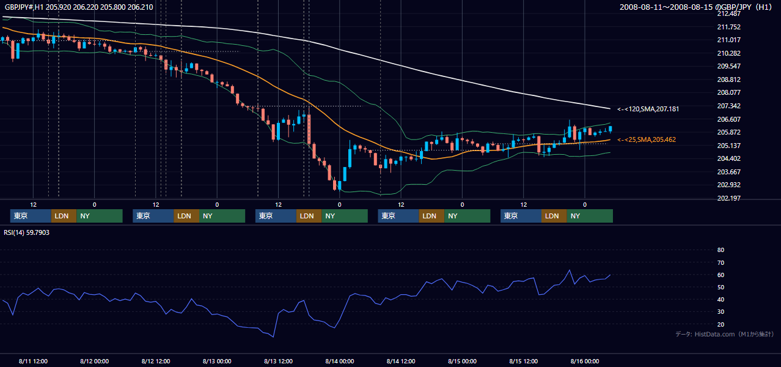
Task: Select the 8/14 12:00 time axis label
Action: (x=401, y=361)
